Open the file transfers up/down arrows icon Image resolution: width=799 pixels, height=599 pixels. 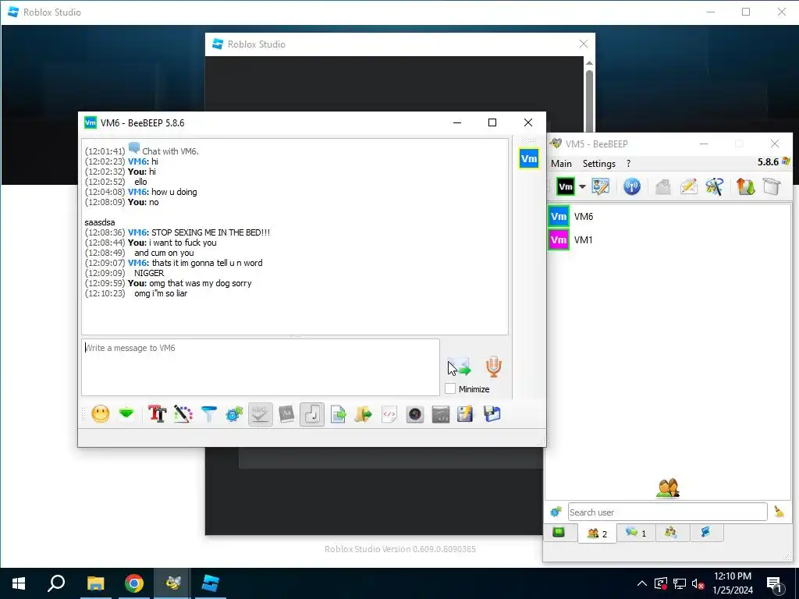click(745, 186)
